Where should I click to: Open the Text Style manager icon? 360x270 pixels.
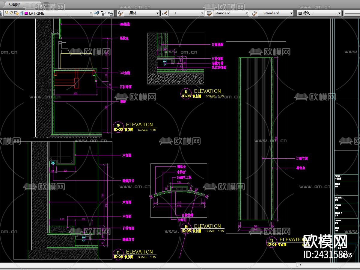[x=120, y=13]
